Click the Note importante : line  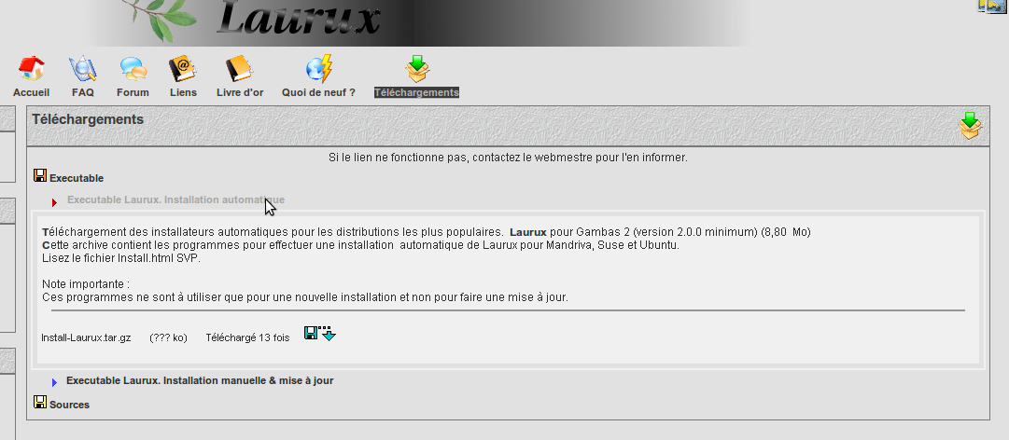(86, 284)
